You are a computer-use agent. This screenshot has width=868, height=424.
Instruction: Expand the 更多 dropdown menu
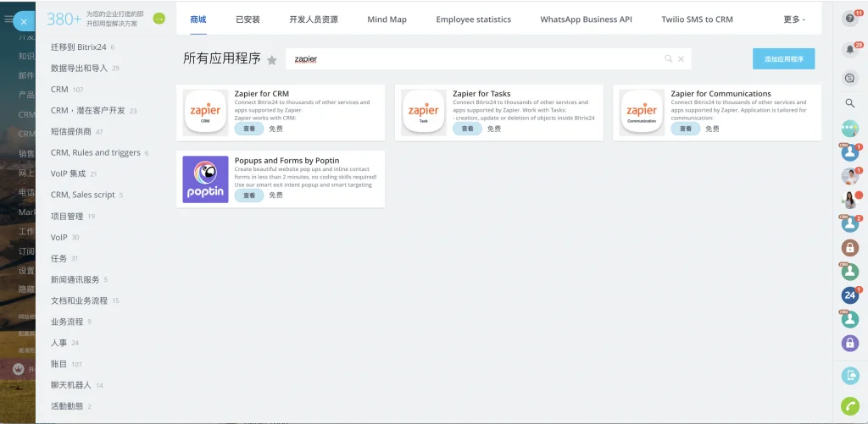coord(794,19)
